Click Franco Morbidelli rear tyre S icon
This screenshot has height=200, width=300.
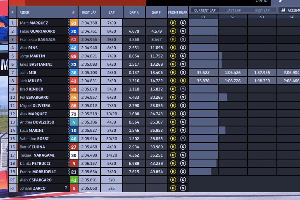[183, 171]
